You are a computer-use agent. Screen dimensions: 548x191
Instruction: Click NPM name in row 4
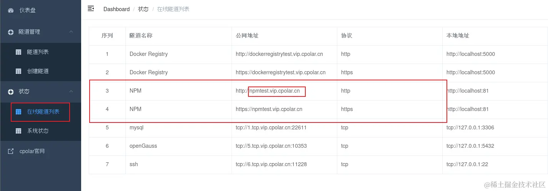pos(135,109)
